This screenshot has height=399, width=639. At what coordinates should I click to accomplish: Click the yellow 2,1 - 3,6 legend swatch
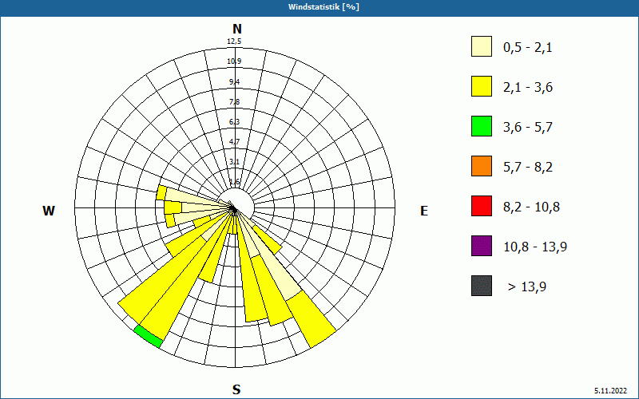pyautogui.click(x=482, y=86)
